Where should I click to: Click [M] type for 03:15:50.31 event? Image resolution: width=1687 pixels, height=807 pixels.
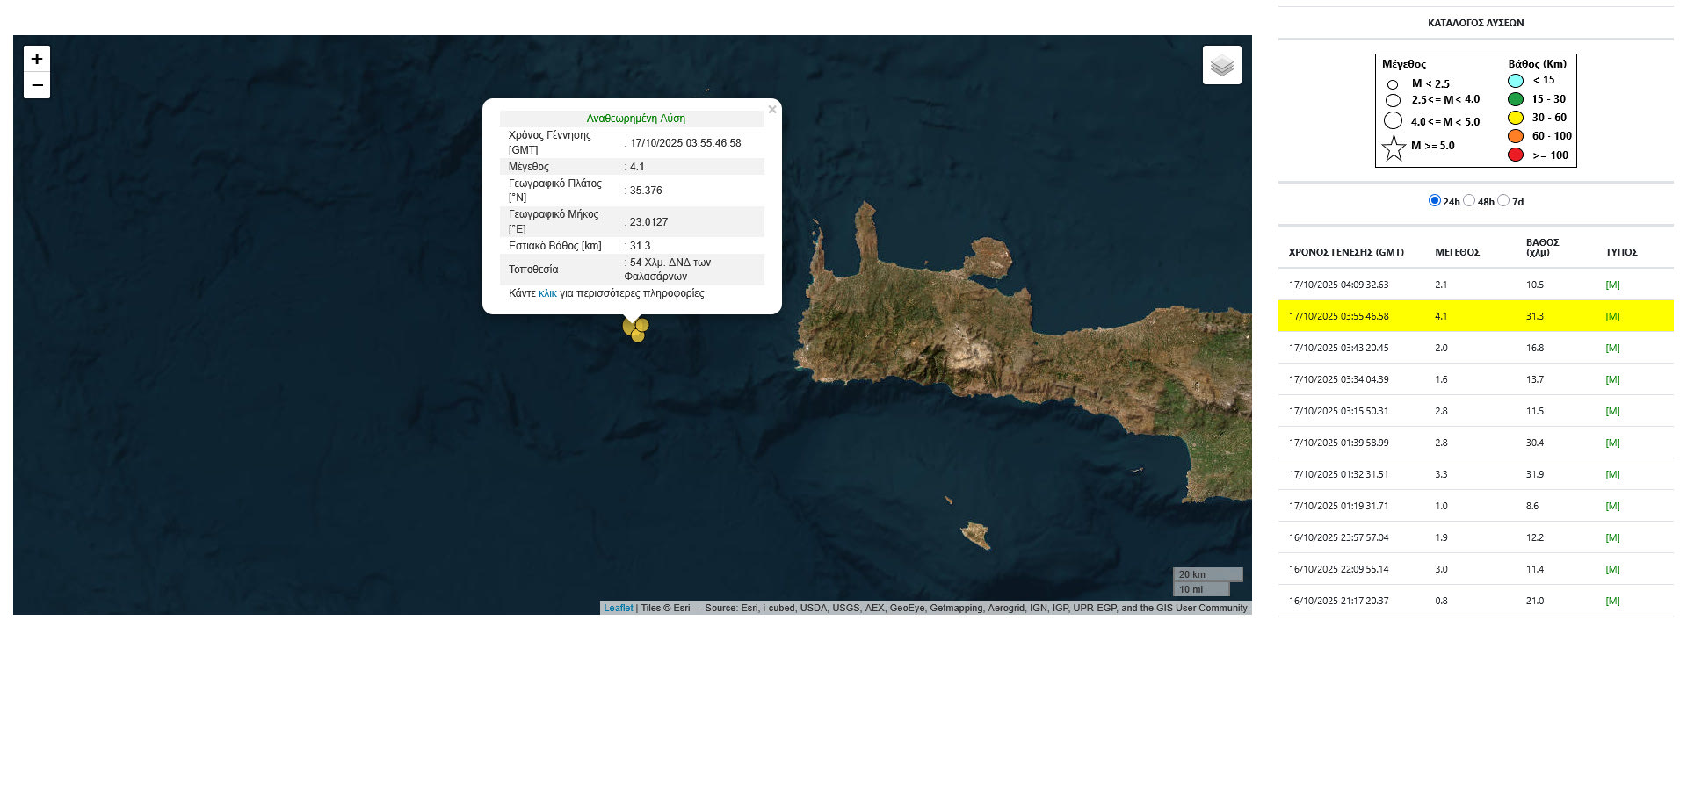point(1612,411)
